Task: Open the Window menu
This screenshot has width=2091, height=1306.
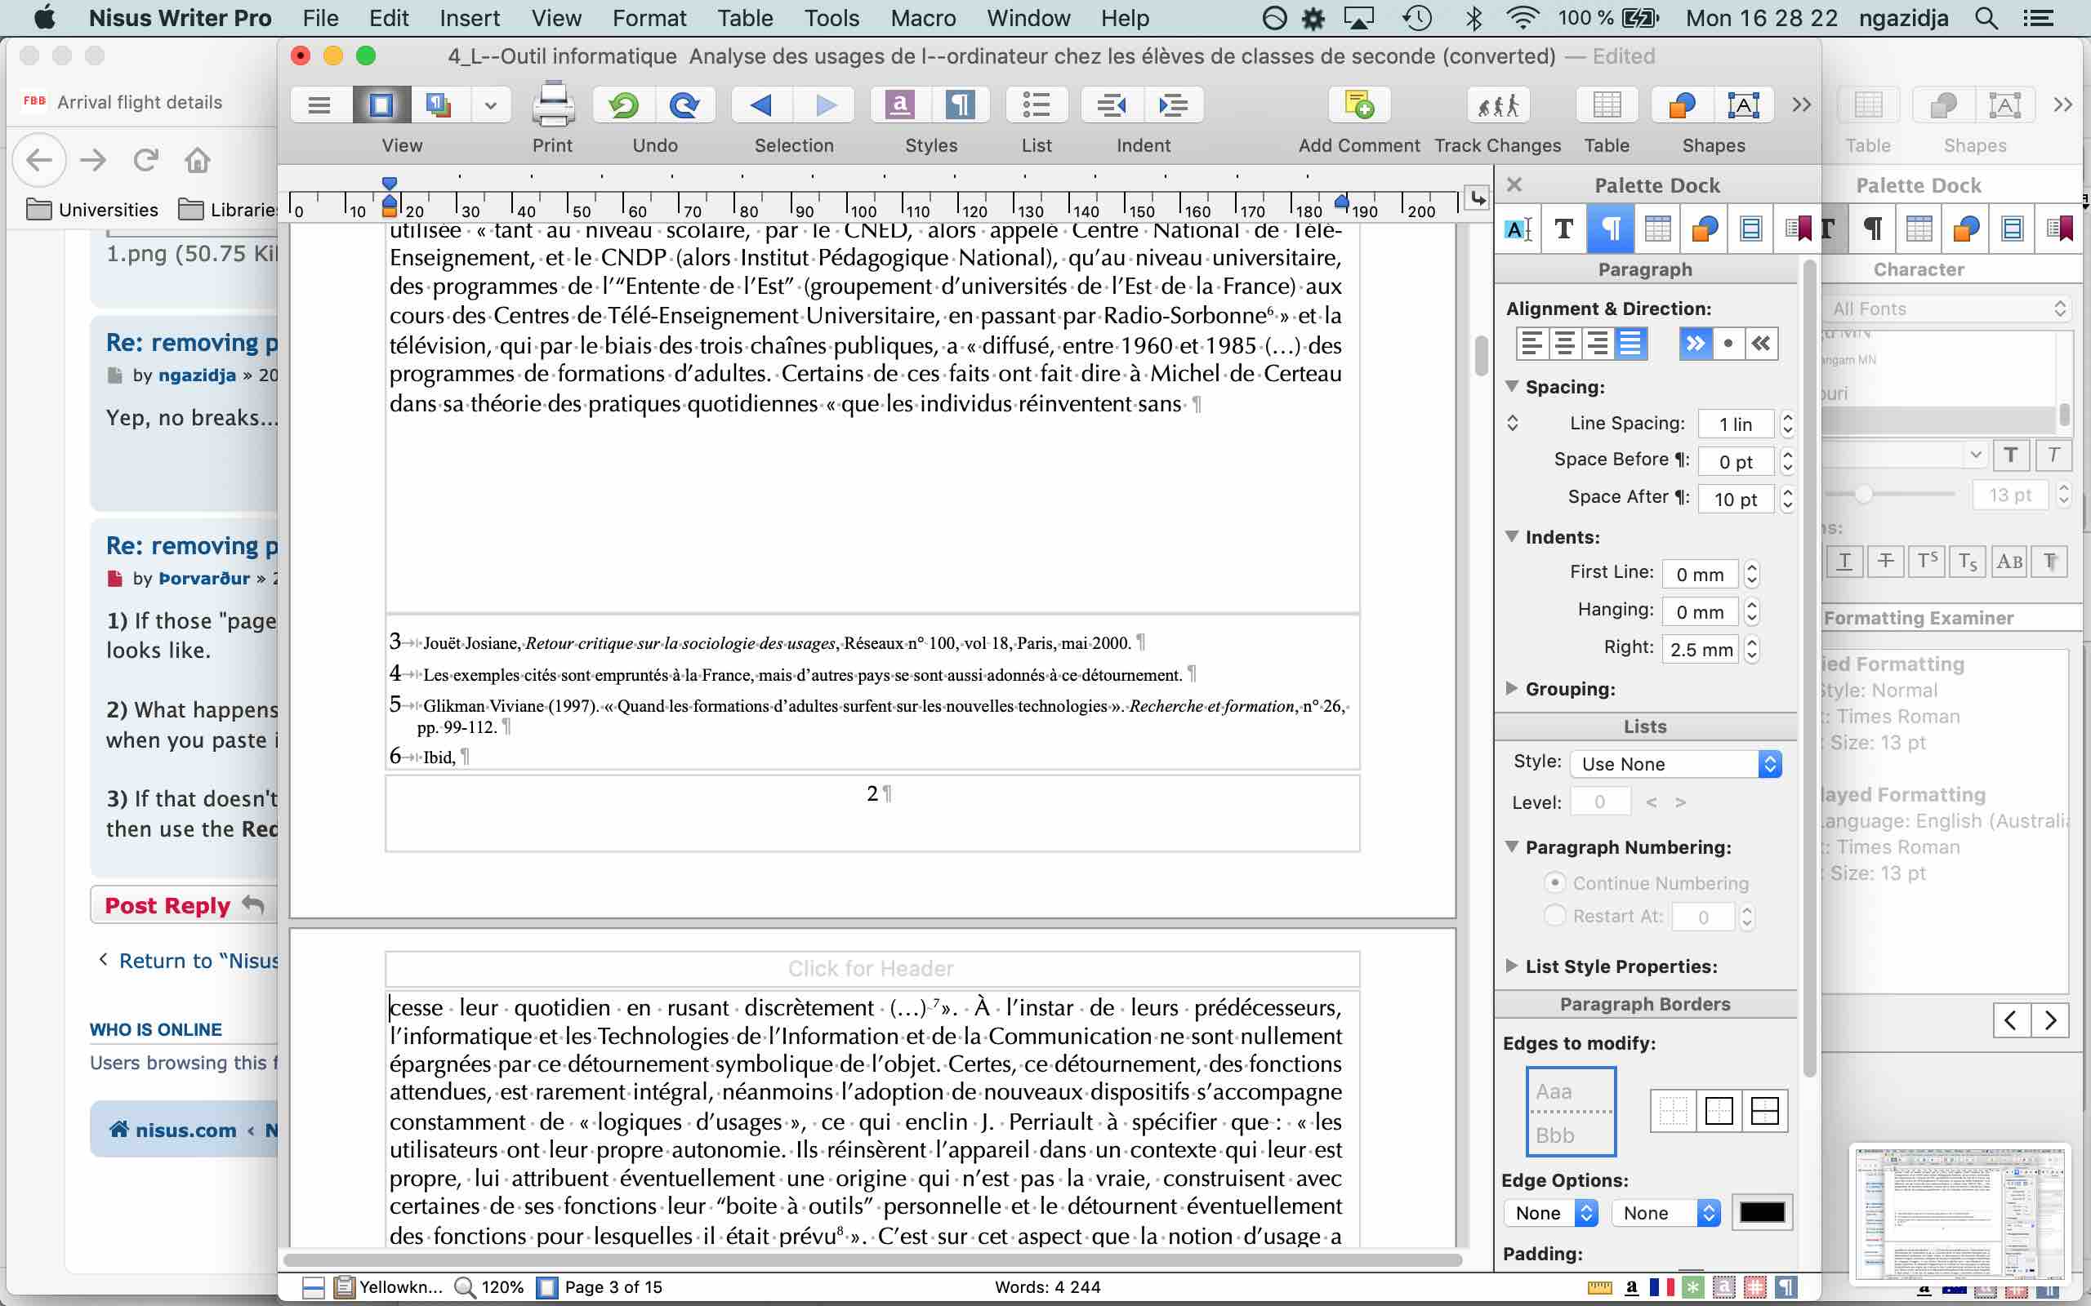Action: point(1028,18)
